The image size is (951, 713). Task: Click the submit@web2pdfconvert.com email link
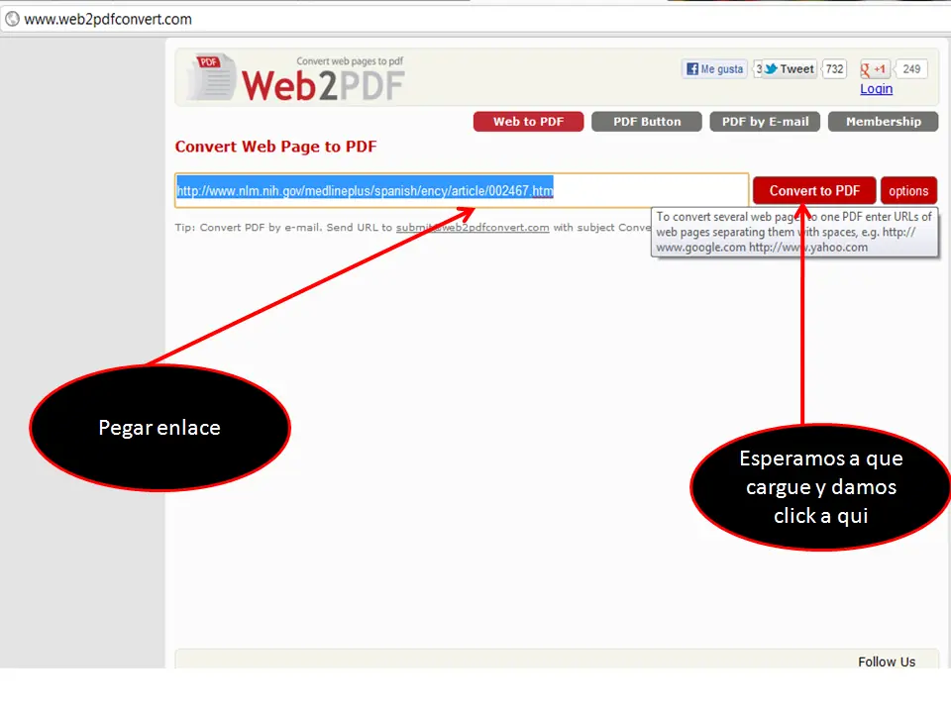point(473,228)
